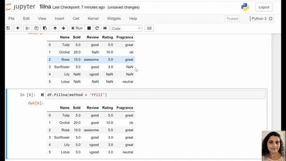Click the Trusted notebook button
Viewport: 286px width, 161px height.
point(232,19)
